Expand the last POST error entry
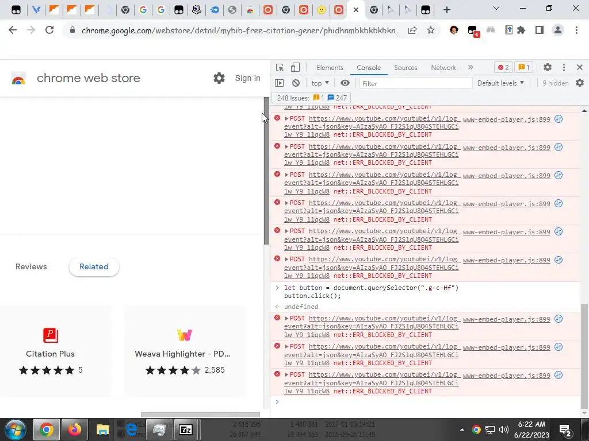 tap(286, 374)
